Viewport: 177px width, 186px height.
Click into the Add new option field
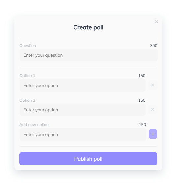coord(83,134)
